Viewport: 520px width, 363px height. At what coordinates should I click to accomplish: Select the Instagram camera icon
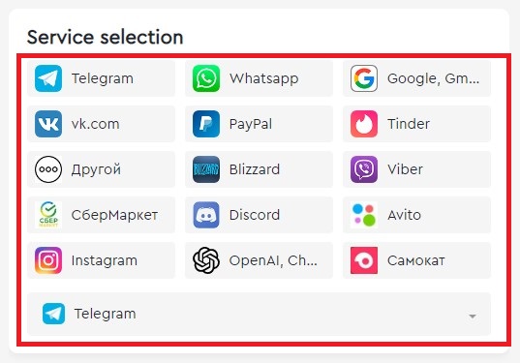pyautogui.click(x=48, y=260)
